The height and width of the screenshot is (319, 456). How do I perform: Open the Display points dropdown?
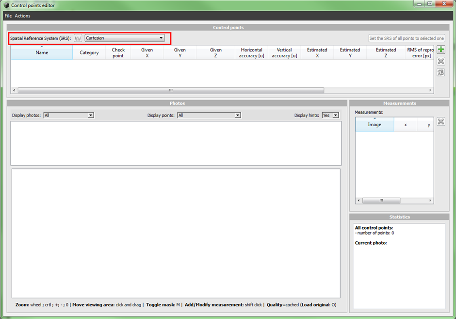pyautogui.click(x=209, y=115)
